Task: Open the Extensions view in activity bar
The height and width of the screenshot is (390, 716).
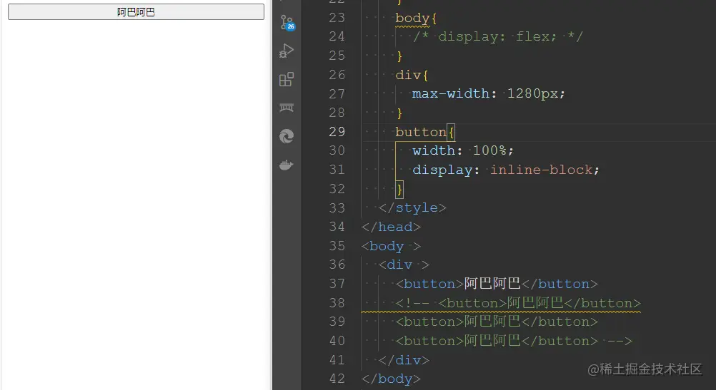Action: click(x=287, y=79)
